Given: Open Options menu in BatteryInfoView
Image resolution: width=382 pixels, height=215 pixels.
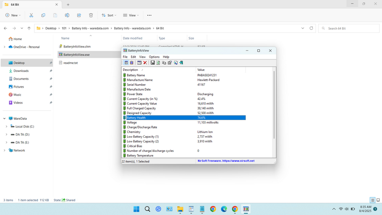Looking at the screenshot, I should coord(154,57).
